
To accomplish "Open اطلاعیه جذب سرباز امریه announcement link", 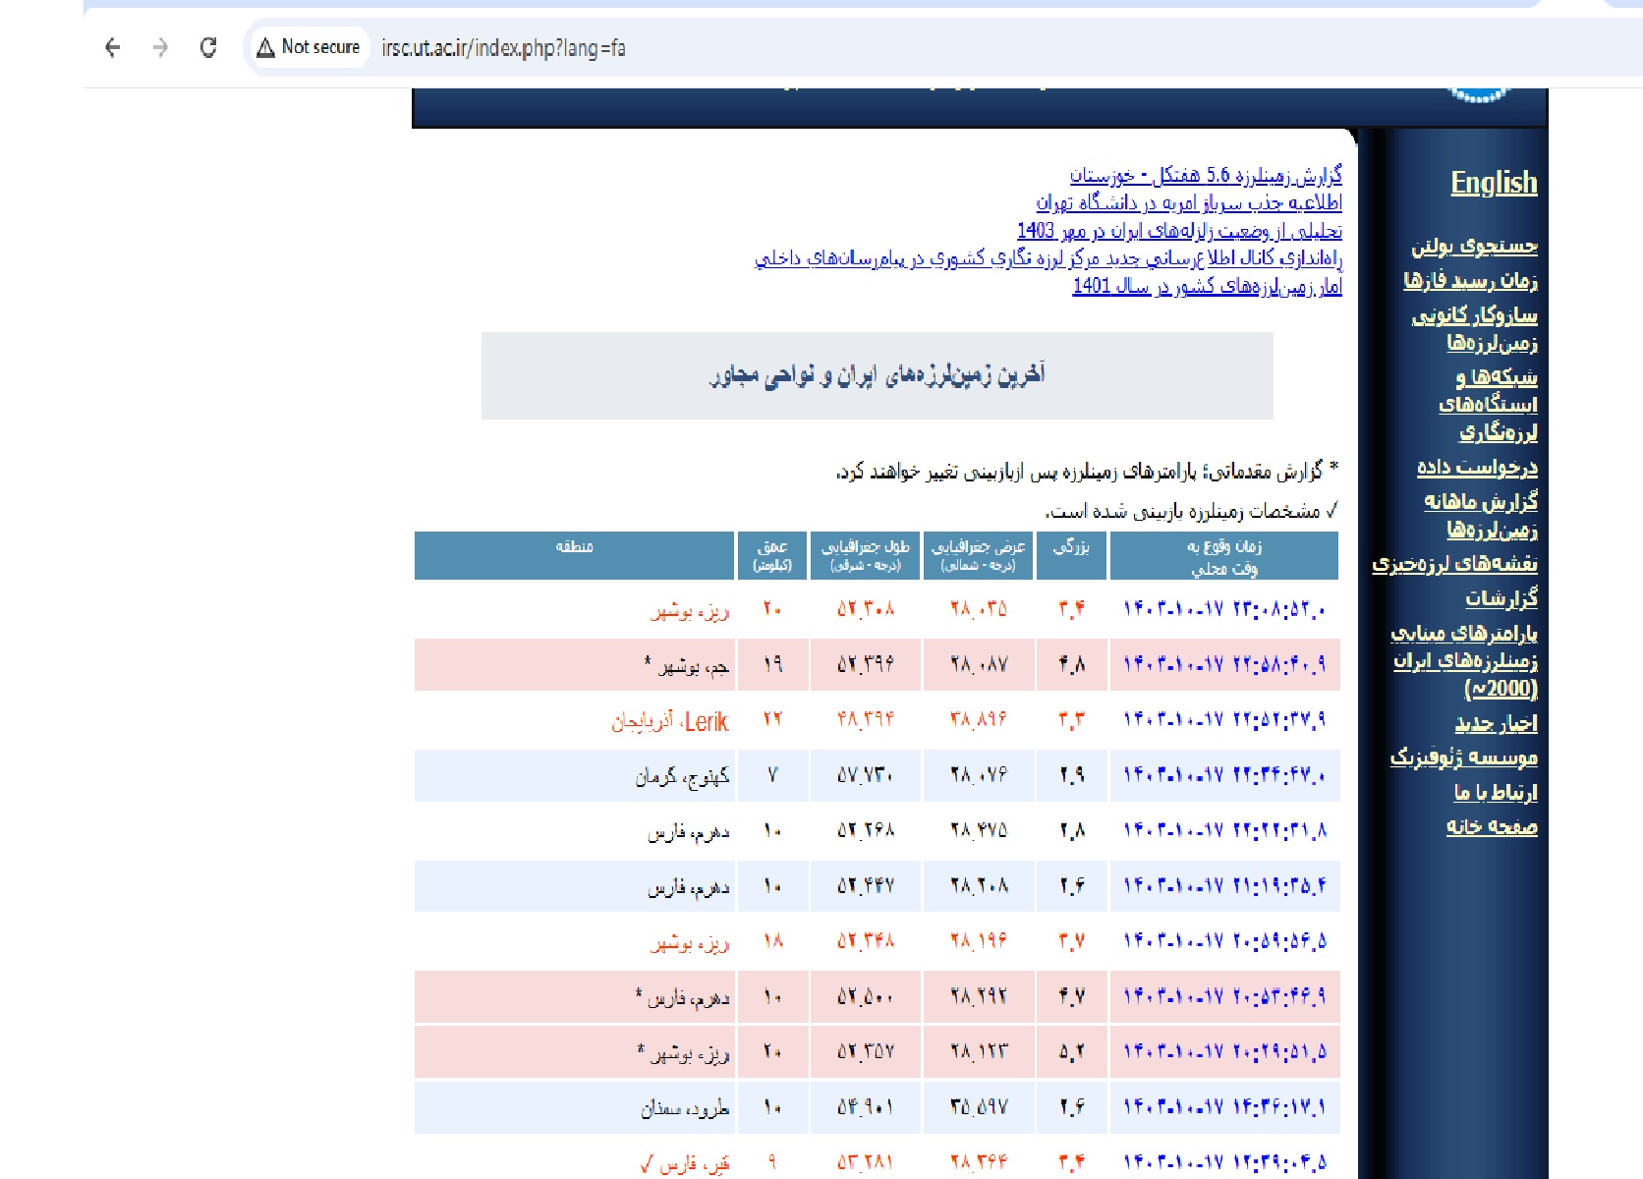I will 1189,202.
